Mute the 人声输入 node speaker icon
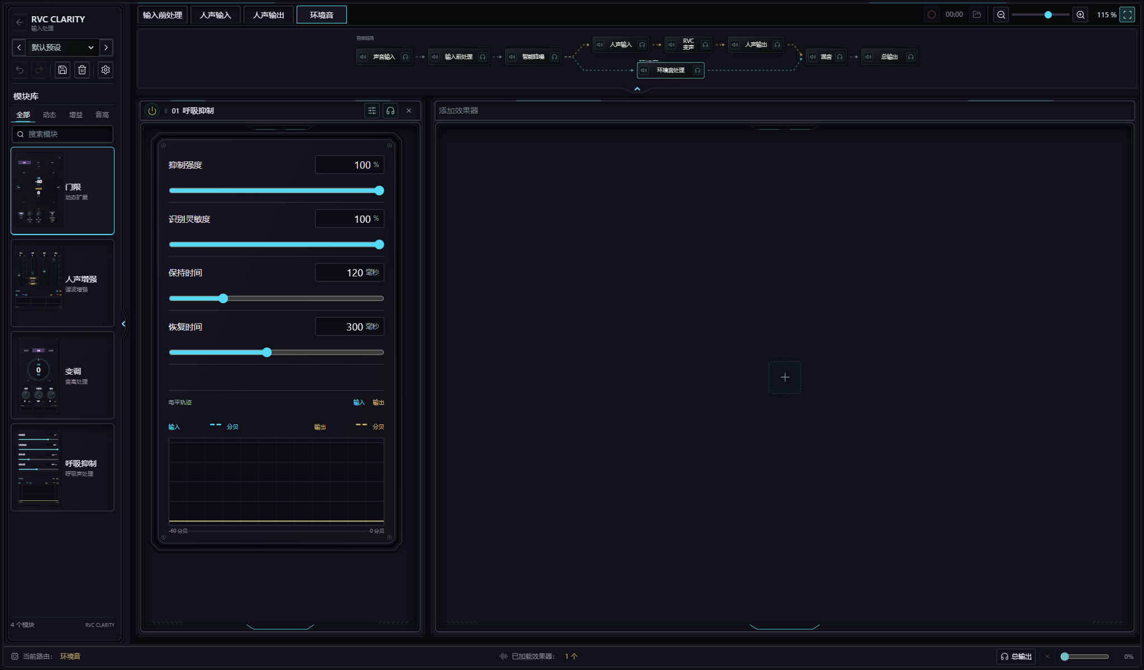This screenshot has width=1144, height=670. (599, 45)
